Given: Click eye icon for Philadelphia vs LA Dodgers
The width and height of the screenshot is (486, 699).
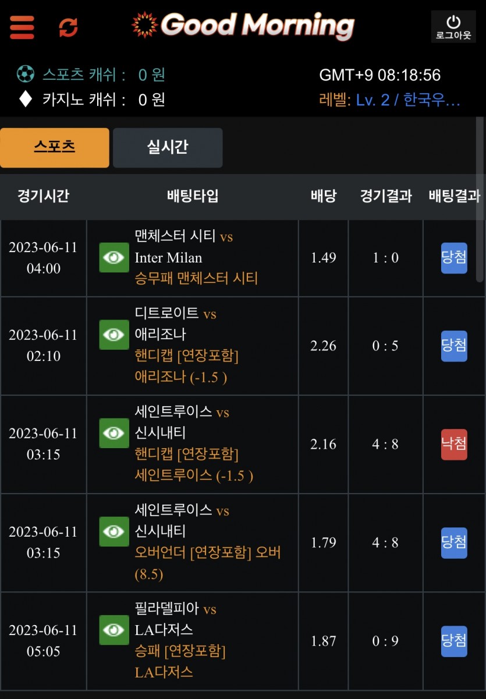Looking at the screenshot, I should [x=114, y=630].
